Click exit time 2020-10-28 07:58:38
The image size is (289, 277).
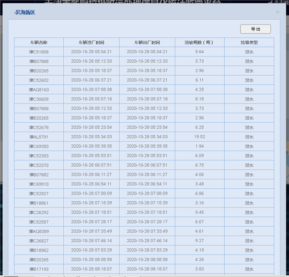click(147, 90)
